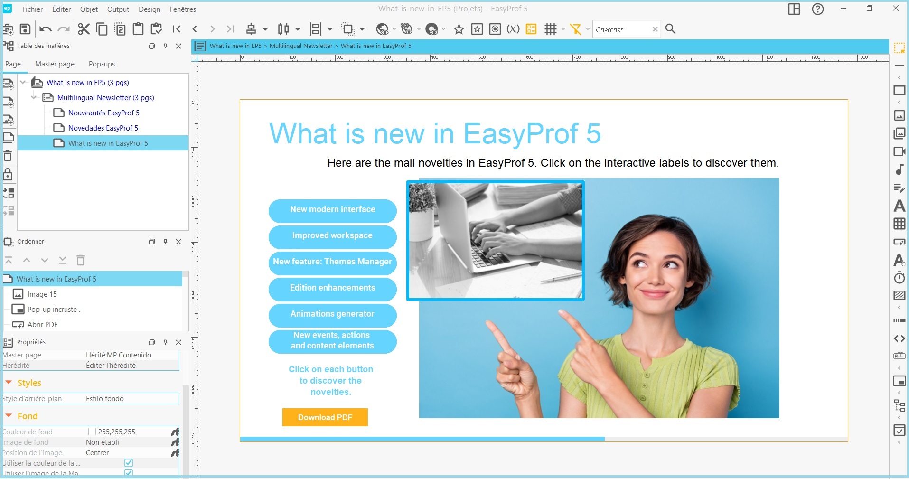
Task: Open the grid display tool in the toolbar
Action: (x=550, y=29)
